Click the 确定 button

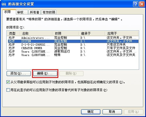[91, 112]
